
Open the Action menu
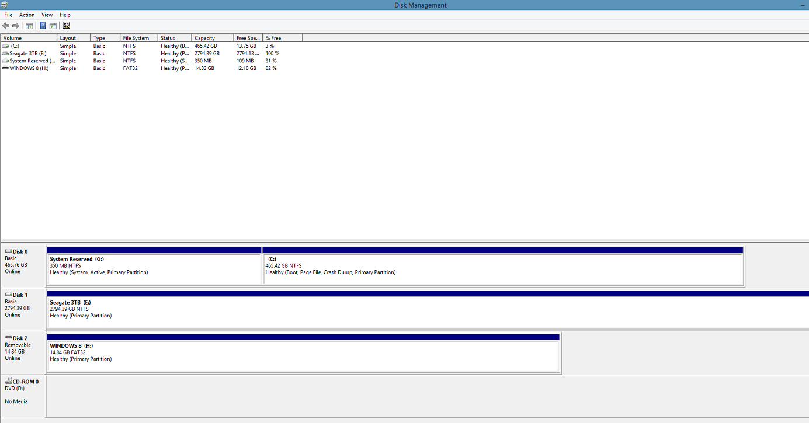pyautogui.click(x=27, y=15)
